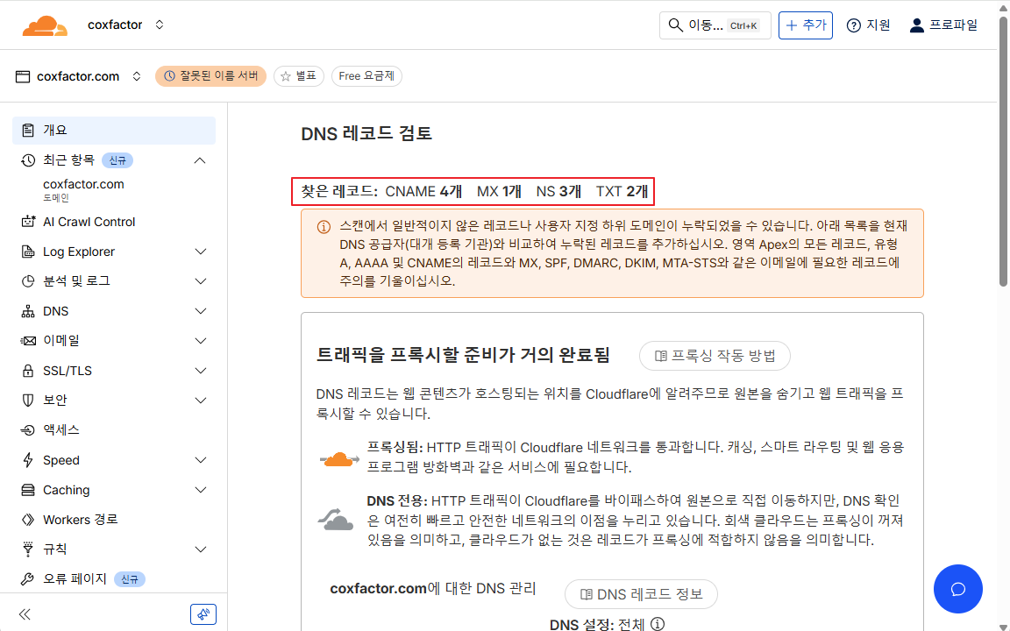Click the 개요 clipboard icon
The height and width of the screenshot is (631, 1010).
(x=28, y=130)
